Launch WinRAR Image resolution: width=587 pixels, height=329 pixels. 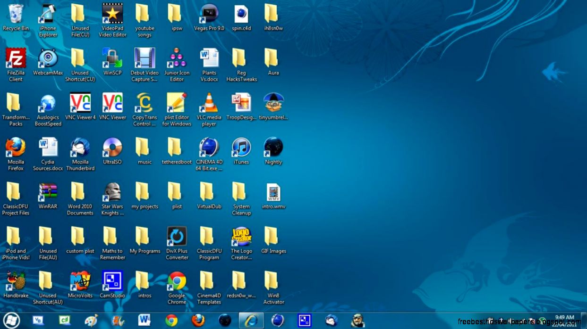(x=48, y=196)
